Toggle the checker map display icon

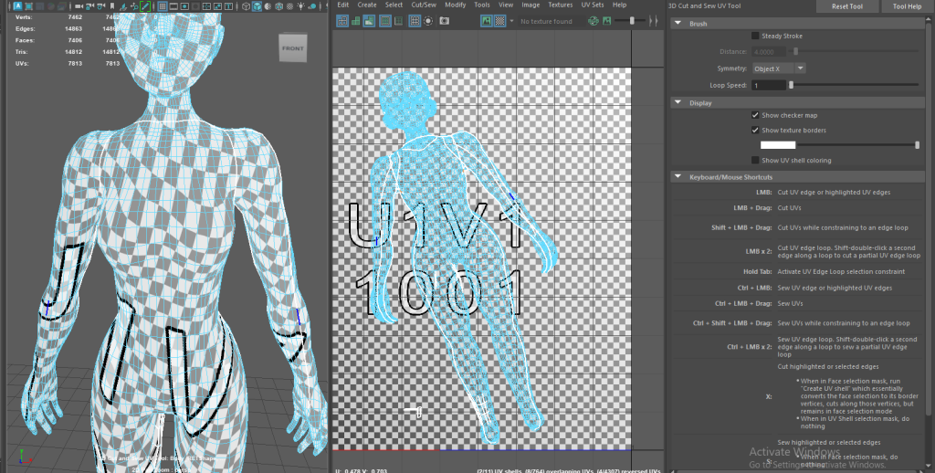tap(499, 20)
